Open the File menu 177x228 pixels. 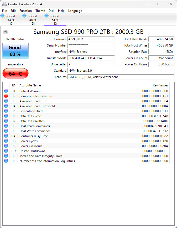(x=4, y=11)
